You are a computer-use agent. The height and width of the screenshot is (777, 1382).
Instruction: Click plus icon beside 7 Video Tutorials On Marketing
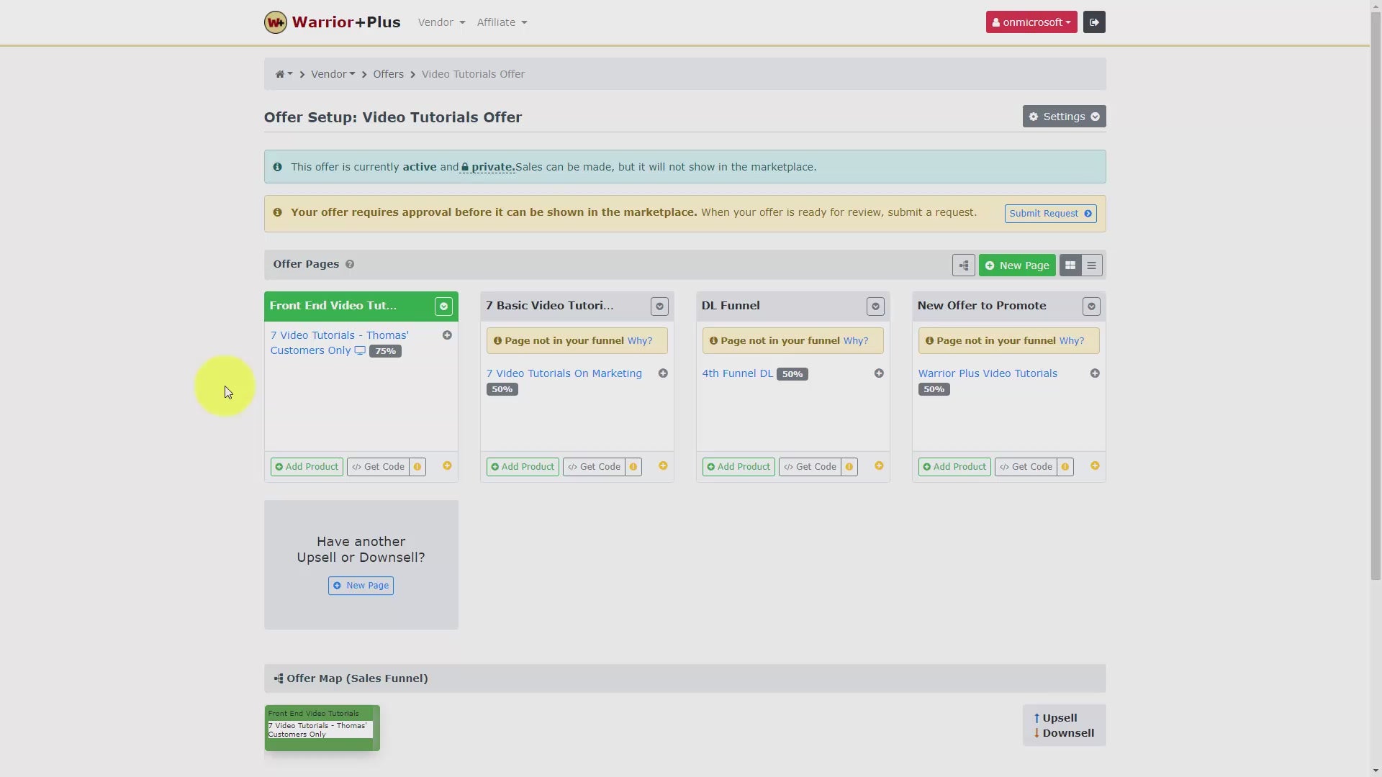(663, 373)
